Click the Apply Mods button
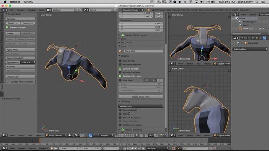Image resolution: width=269 pixels, height=151 pixels. coord(21,49)
